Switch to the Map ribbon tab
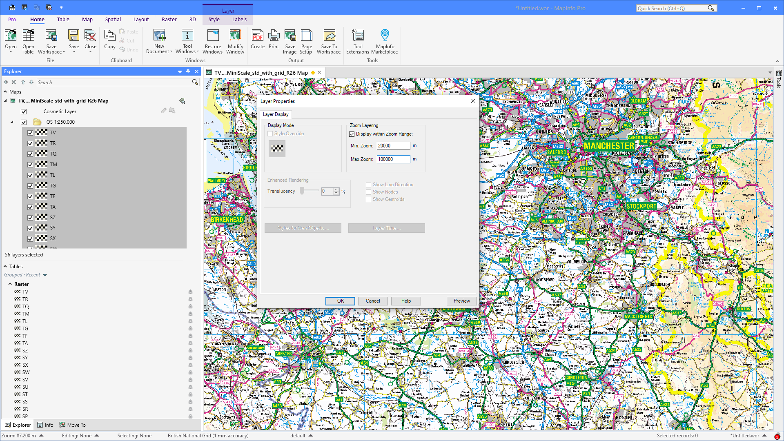 pyautogui.click(x=87, y=19)
